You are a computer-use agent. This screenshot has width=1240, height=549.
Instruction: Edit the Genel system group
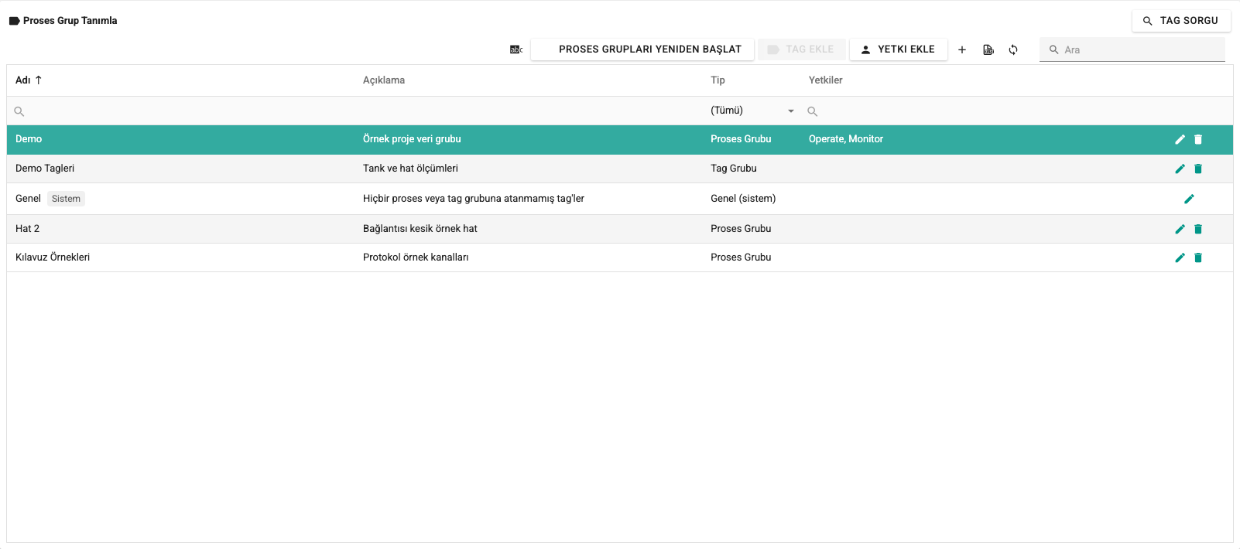coord(1189,199)
